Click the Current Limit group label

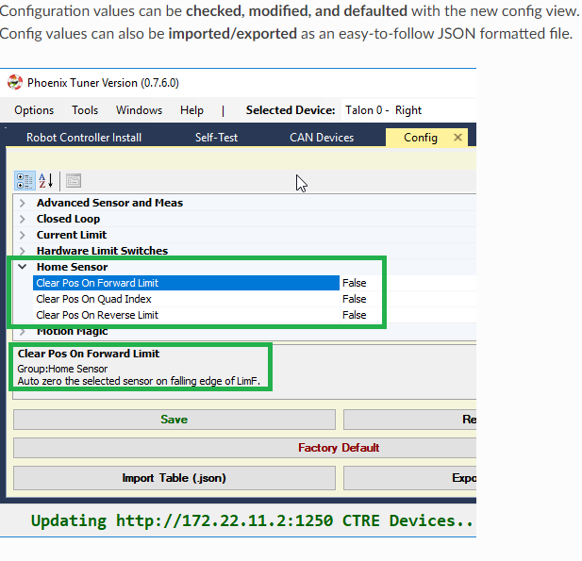pos(72,235)
